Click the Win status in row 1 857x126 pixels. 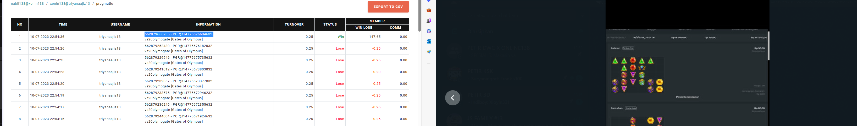[340, 37]
